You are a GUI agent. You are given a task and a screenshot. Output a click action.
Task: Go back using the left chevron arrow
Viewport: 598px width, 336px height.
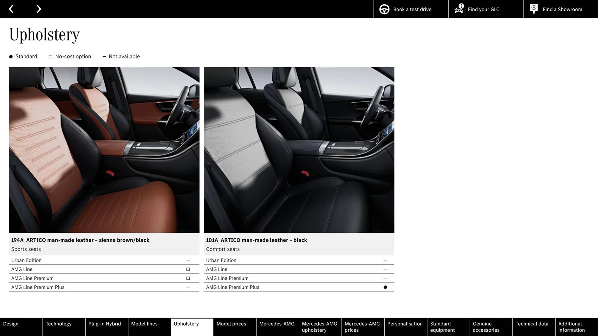pos(11,9)
